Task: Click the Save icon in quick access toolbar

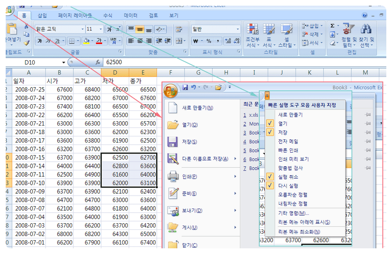Action: point(186,88)
